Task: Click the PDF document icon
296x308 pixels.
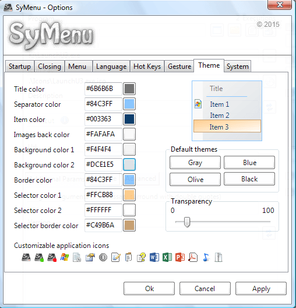Action: [x=193, y=257]
